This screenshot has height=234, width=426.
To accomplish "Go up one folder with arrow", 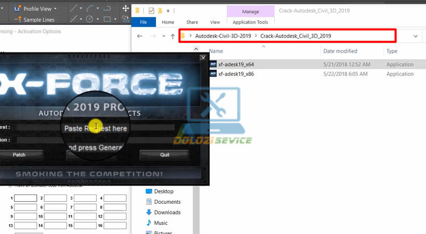I will click(173, 36).
